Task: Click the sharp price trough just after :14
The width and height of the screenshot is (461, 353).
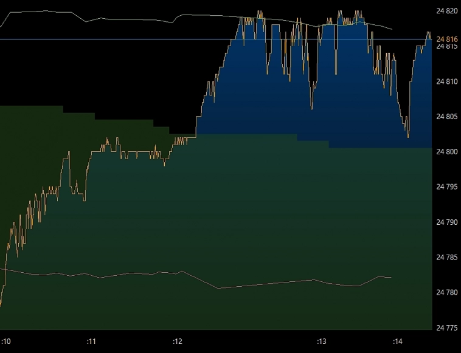Action: (x=408, y=136)
